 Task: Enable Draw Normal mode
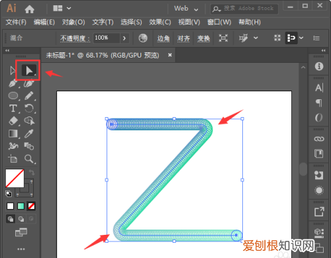tap(11, 219)
